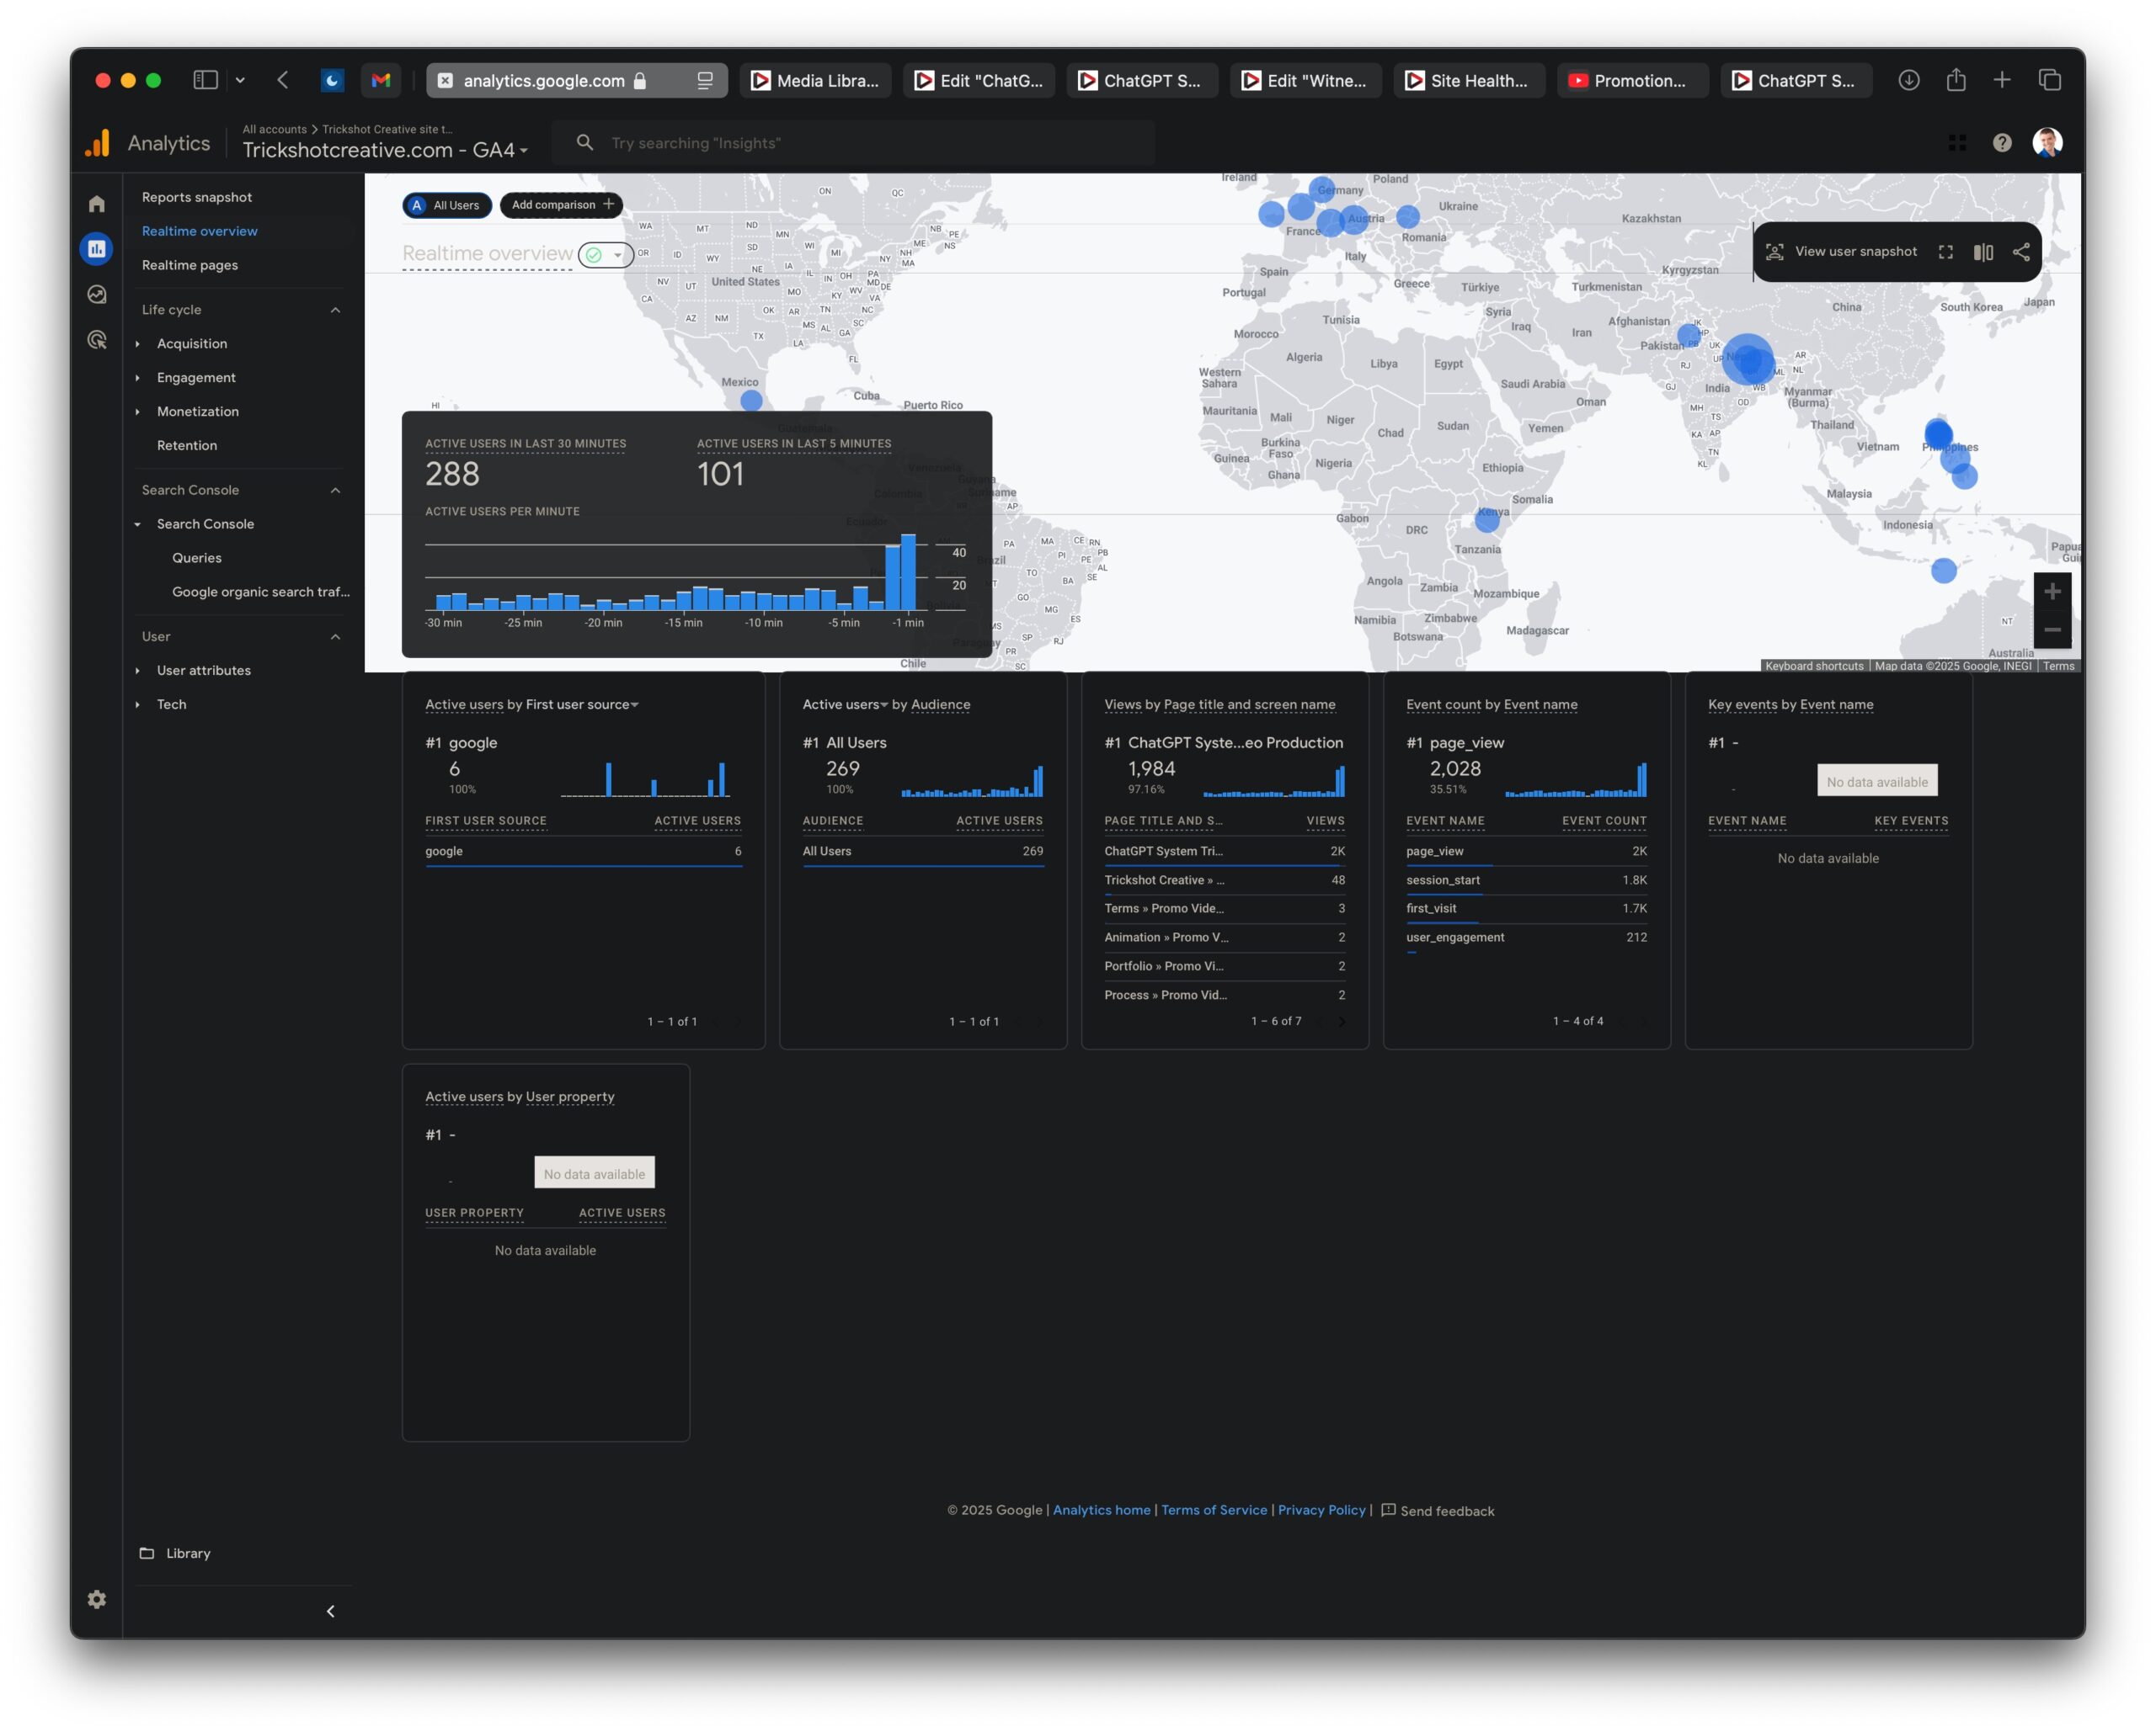Click the View user snapshot icon
The image size is (2156, 1732).
pyautogui.click(x=1775, y=252)
